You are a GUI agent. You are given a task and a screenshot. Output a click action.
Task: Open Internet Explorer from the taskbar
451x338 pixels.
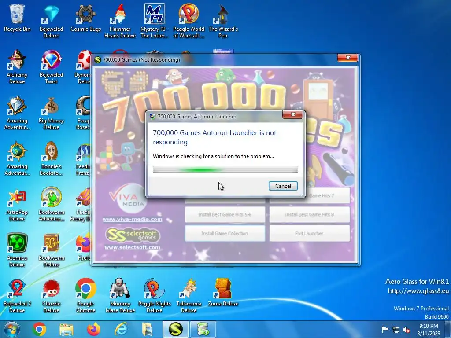(121, 329)
